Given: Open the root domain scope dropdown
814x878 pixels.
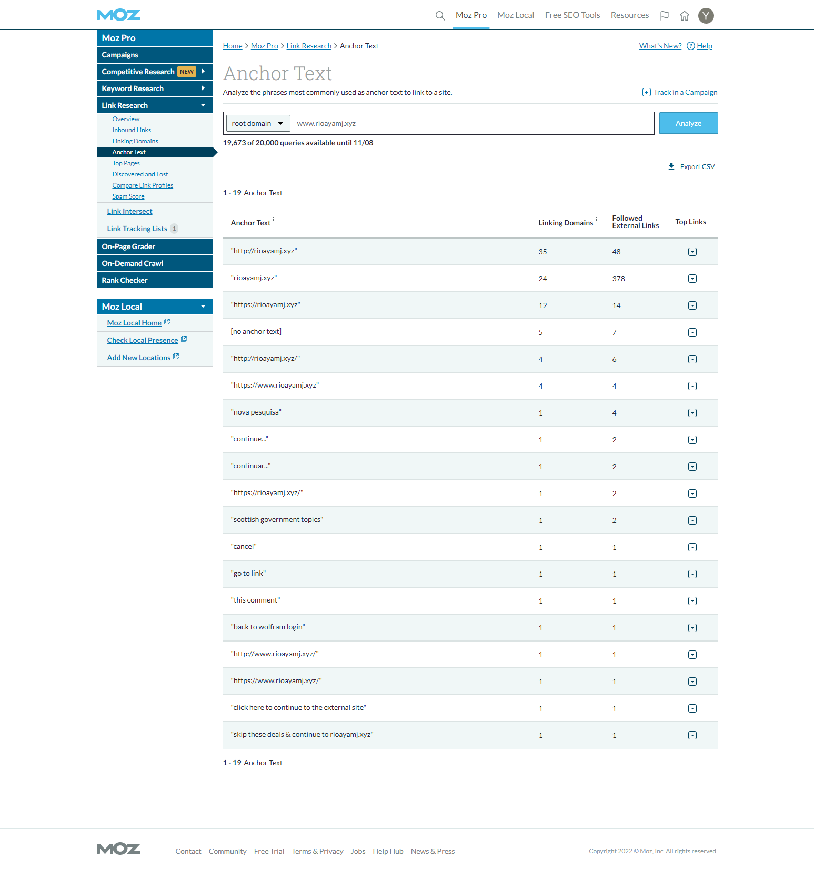Looking at the screenshot, I should [x=258, y=123].
